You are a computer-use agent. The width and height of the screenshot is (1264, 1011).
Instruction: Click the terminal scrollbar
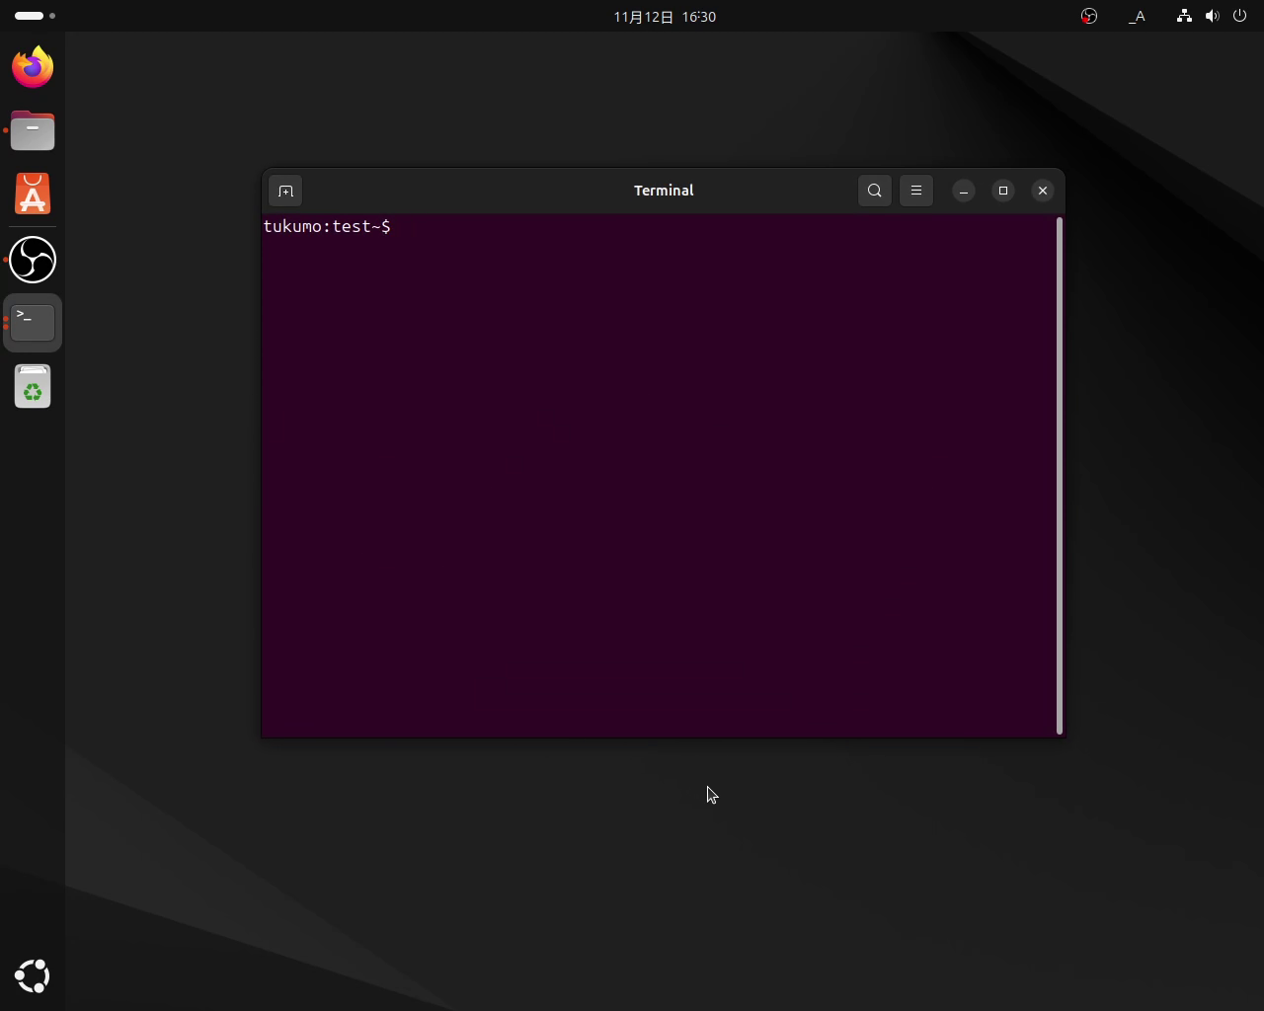click(1058, 474)
